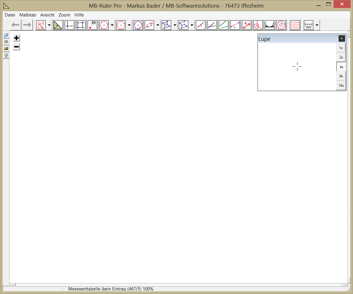Set magnifier to 4x zoom
The height and width of the screenshot is (294, 353).
(x=341, y=67)
